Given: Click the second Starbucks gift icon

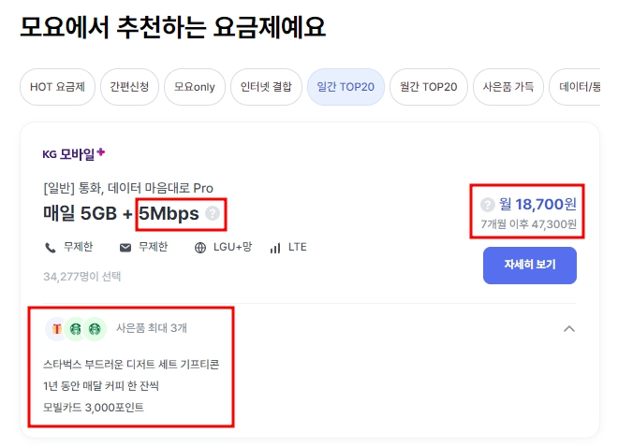Looking at the screenshot, I should click(x=95, y=329).
